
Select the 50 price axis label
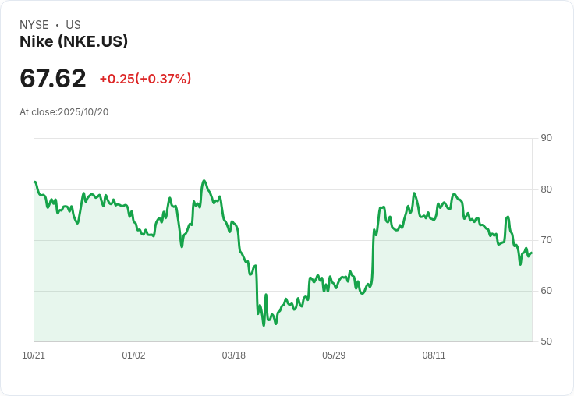pyautogui.click(x=546, y=341)
